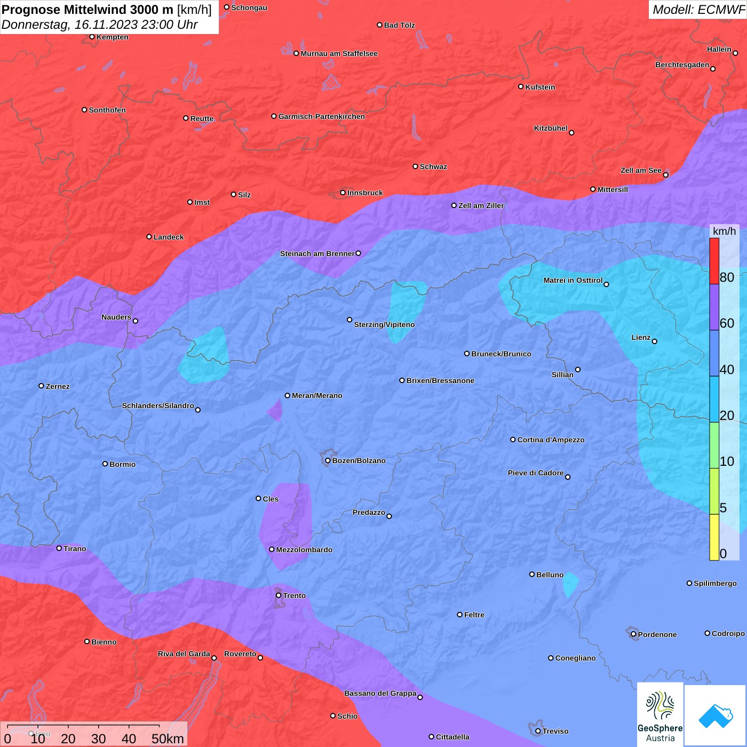
Task: Click the Sonthofen label
Action: point(107,110)
